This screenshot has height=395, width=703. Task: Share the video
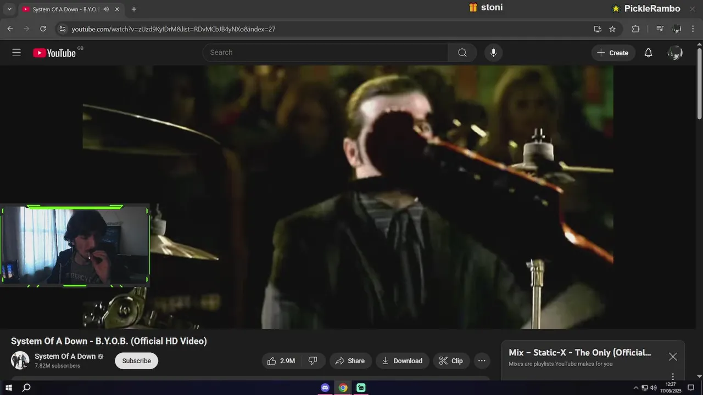pyautogui.click(x=350, y=361)
